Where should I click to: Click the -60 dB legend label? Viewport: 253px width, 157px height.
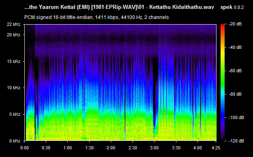click(235, 71)
